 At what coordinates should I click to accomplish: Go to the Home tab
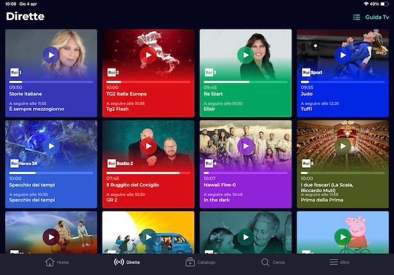tap(57, 262)
